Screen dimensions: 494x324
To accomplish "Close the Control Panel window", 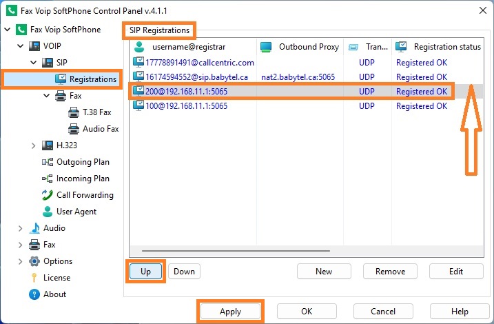I will [x=483, y=10].
